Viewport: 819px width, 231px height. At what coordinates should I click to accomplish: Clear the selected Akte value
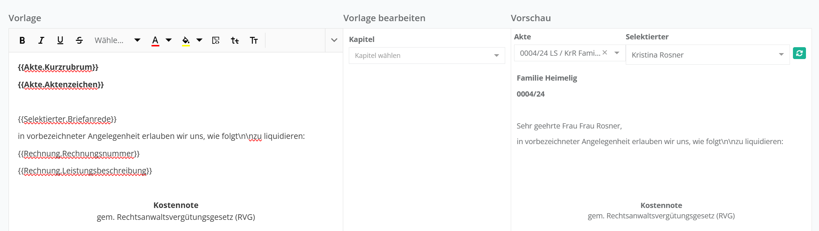click(x=605, y=53)
